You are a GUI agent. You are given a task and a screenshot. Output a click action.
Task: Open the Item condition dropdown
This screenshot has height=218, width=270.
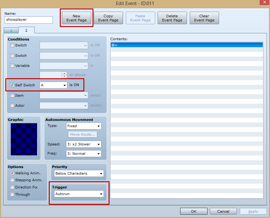pos(64,95)
